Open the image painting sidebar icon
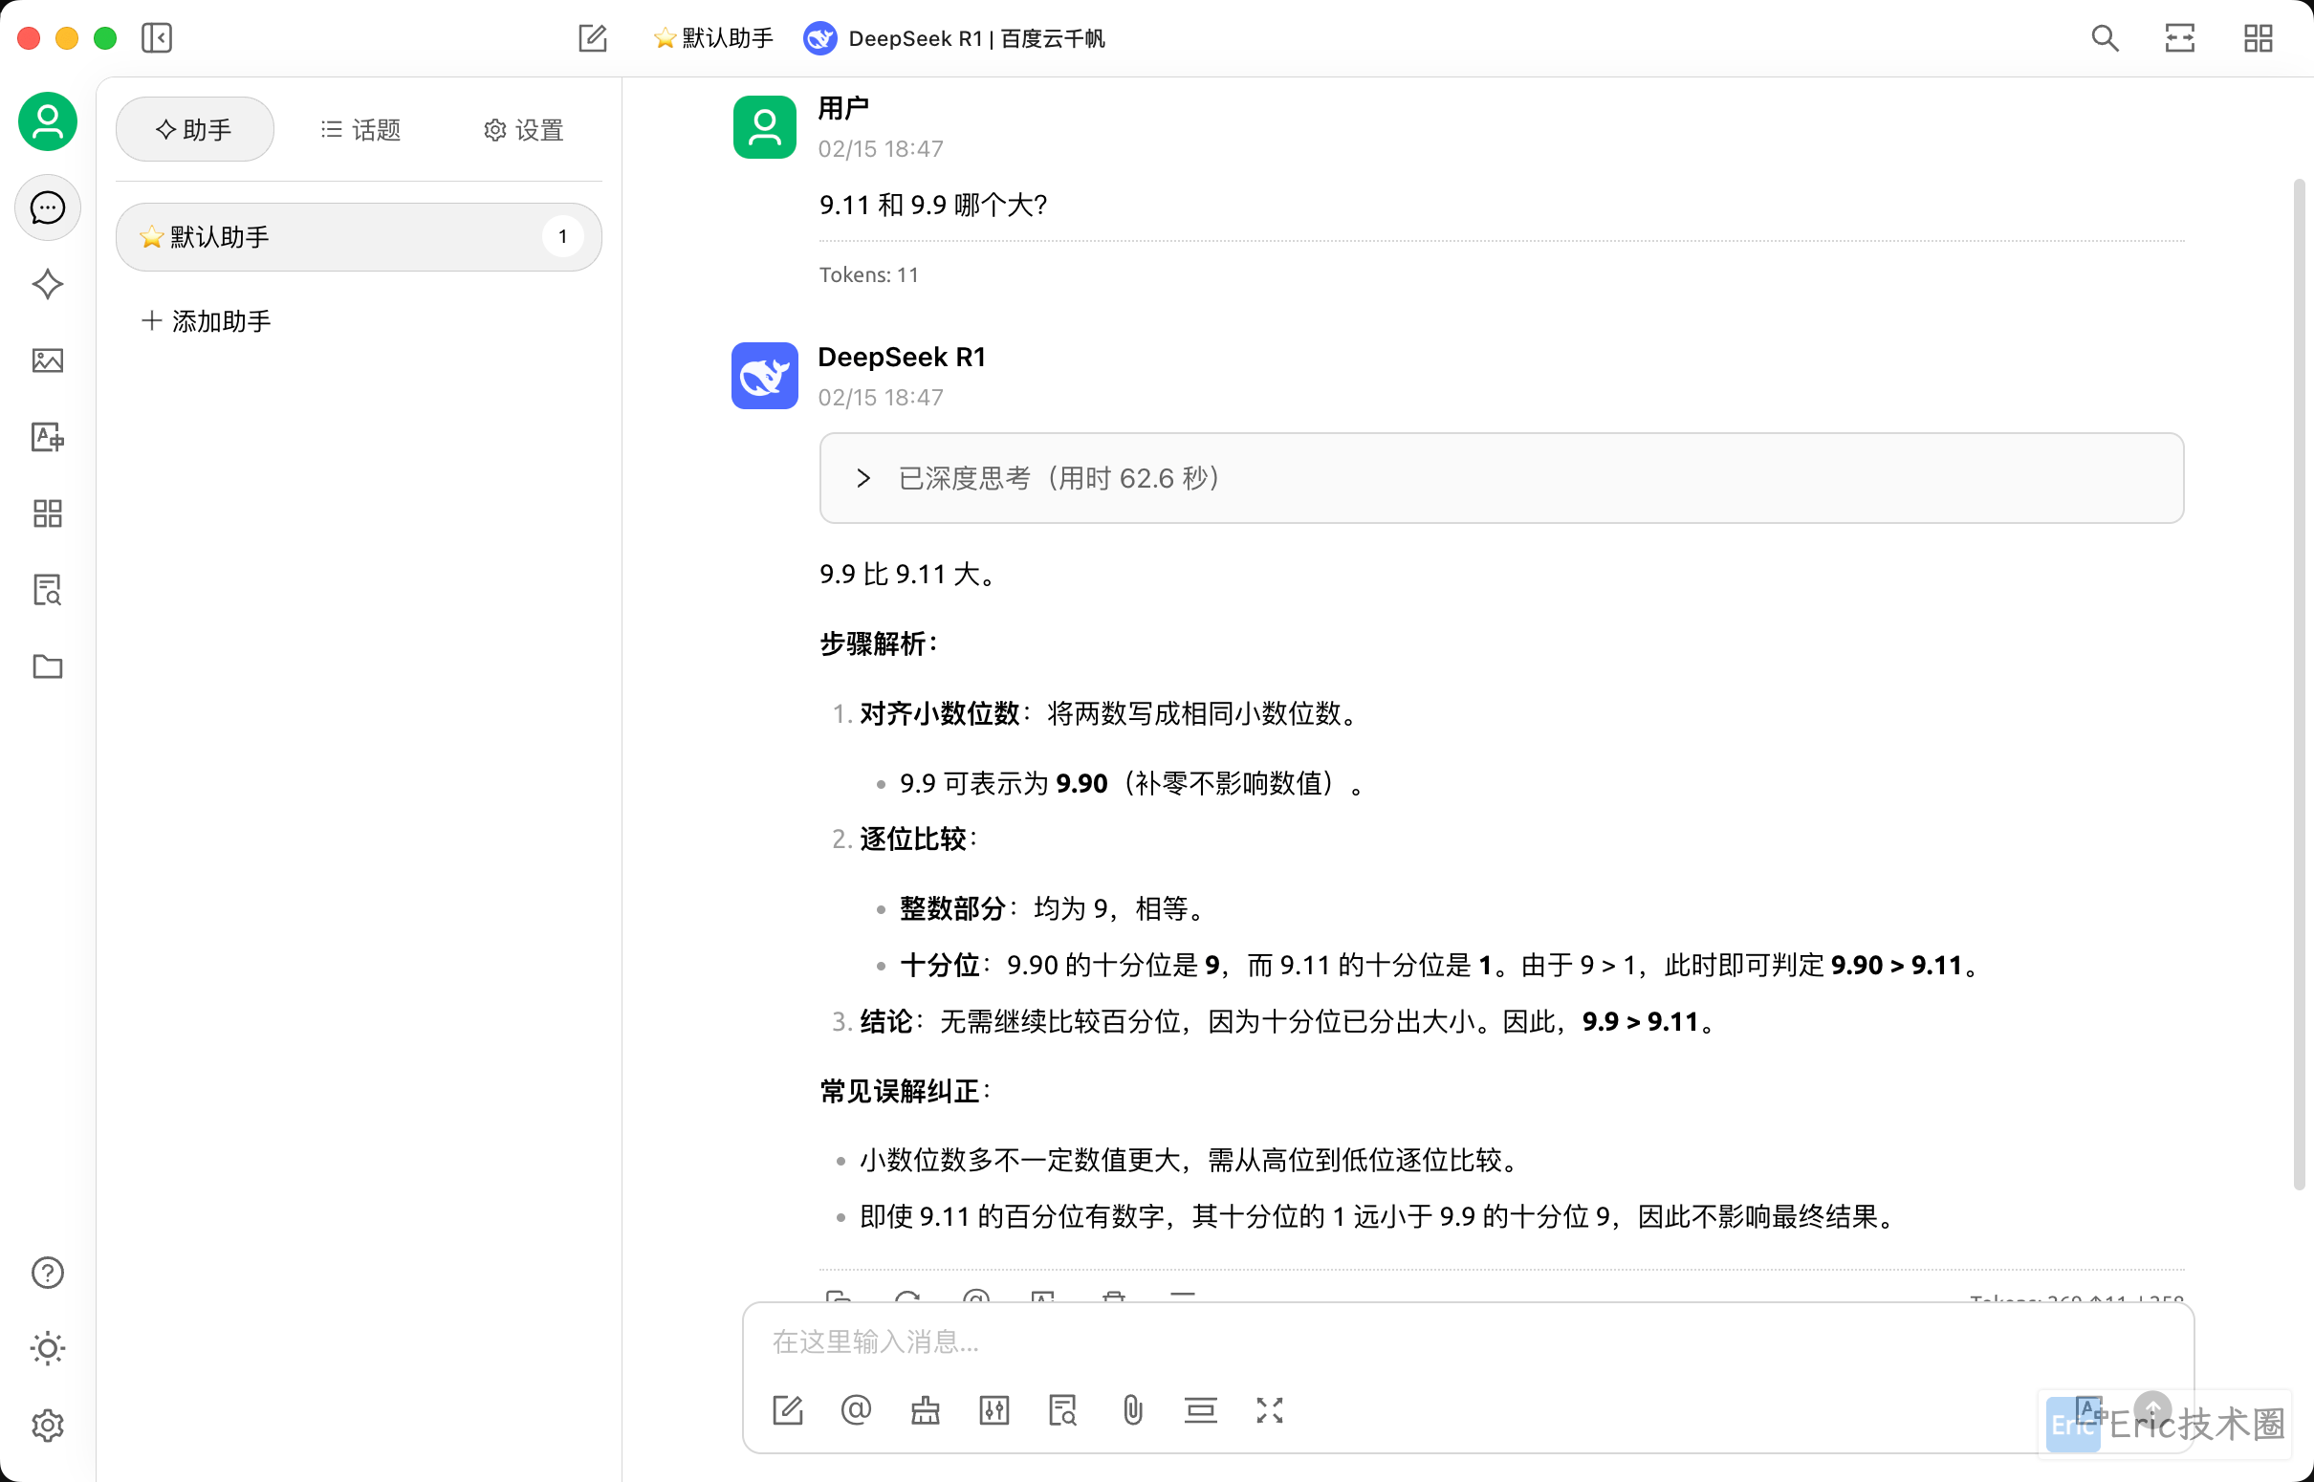 47,360
